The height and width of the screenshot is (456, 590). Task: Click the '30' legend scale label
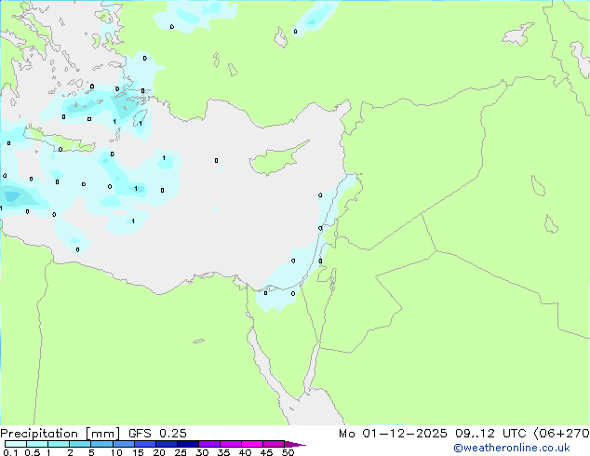pos(202,452)
